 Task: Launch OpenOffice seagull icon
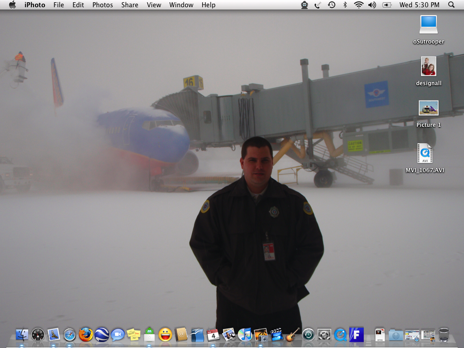pos(197,335)
